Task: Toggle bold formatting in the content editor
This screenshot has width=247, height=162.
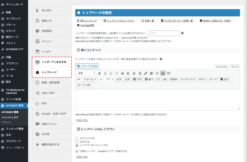Action: (x=99, y=73)
